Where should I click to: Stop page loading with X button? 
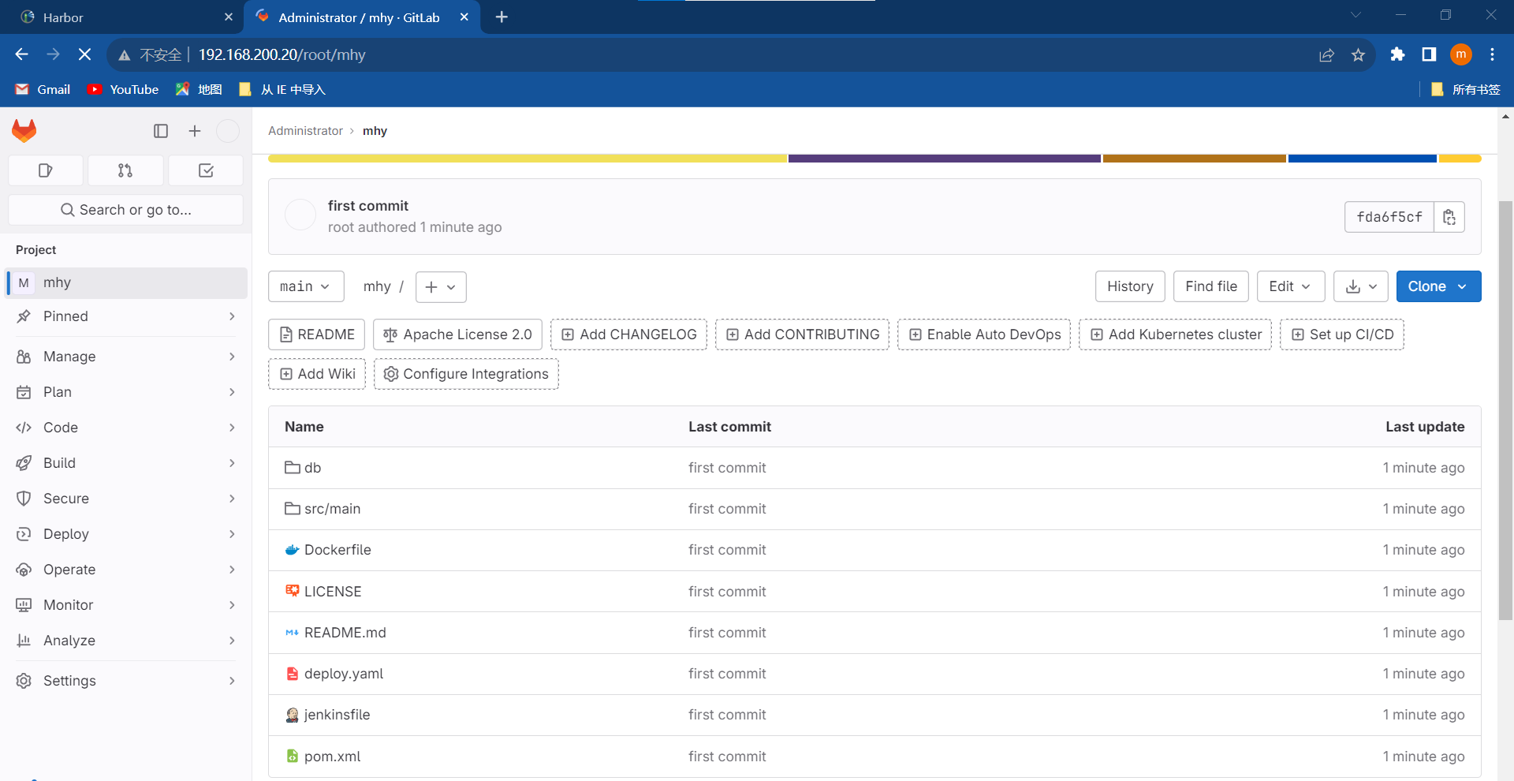[x=85, y=54]
